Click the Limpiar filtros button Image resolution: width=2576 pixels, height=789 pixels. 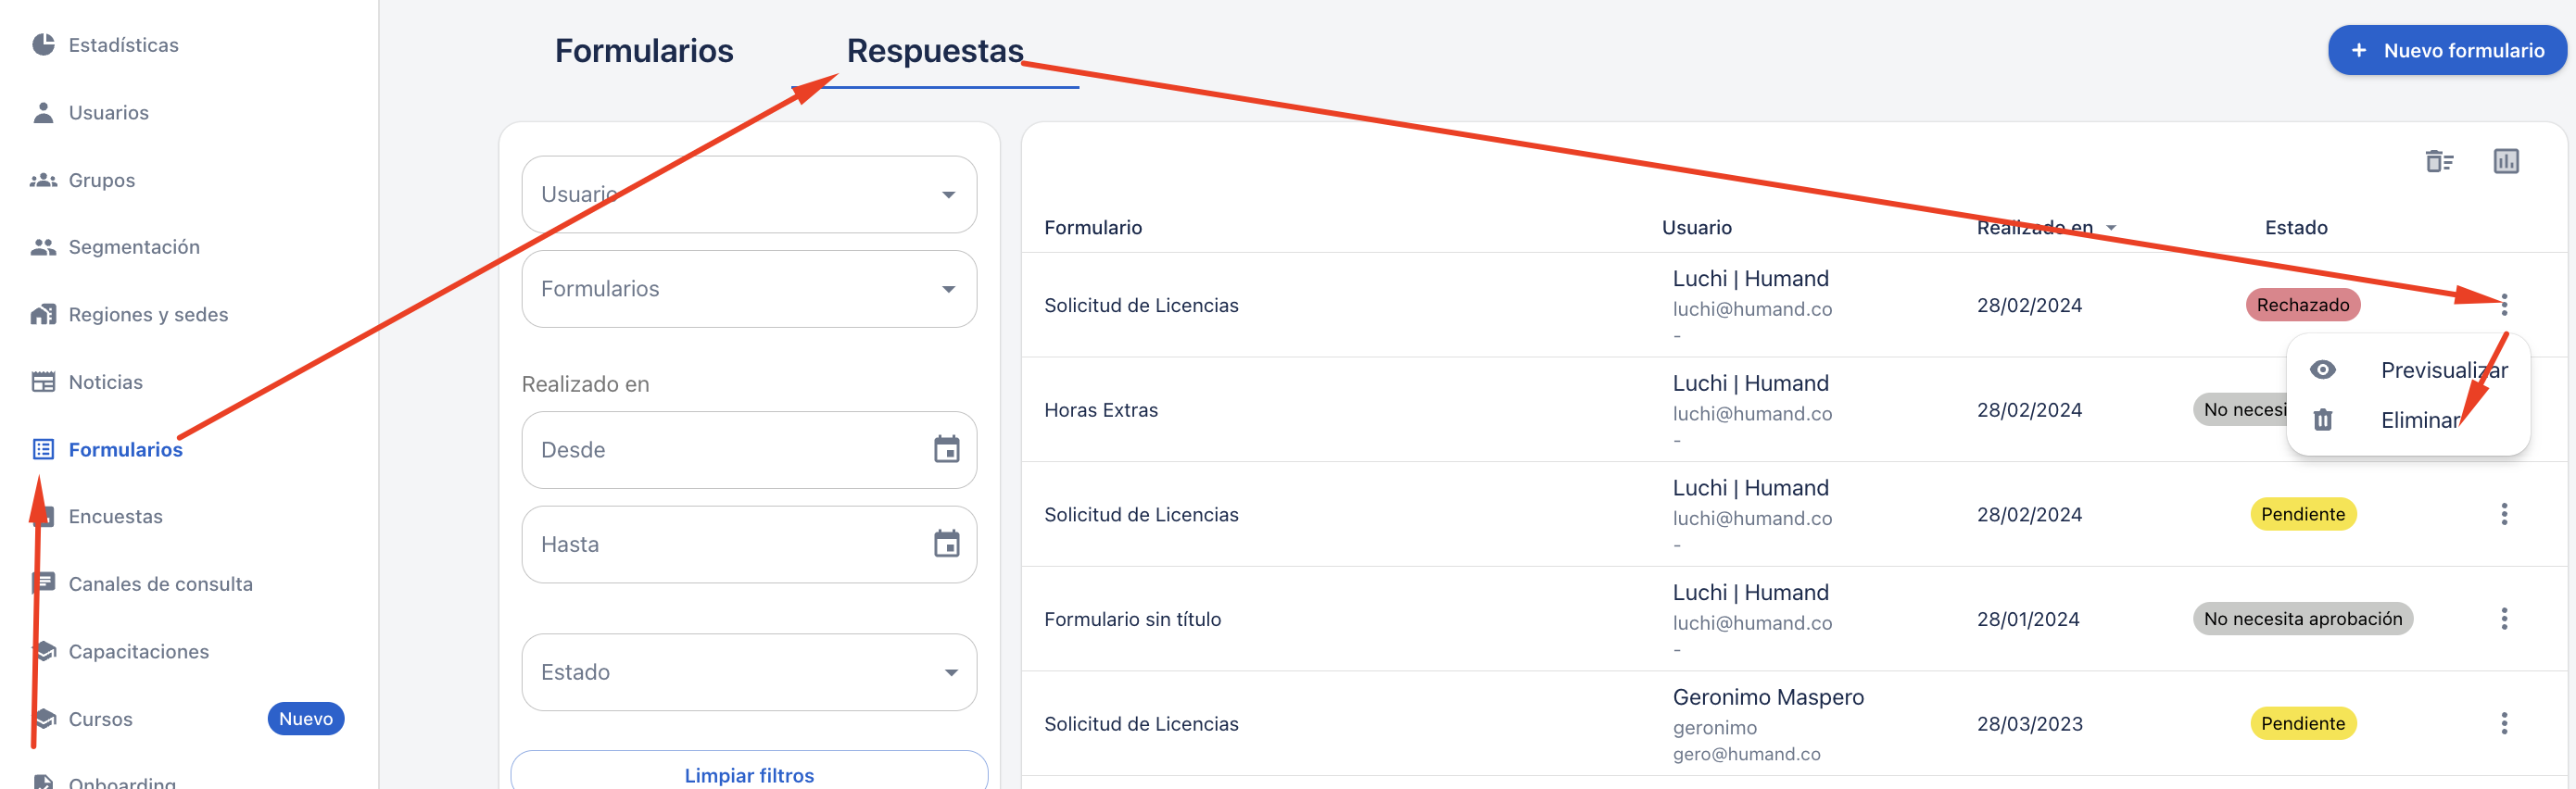click(749, 775)
